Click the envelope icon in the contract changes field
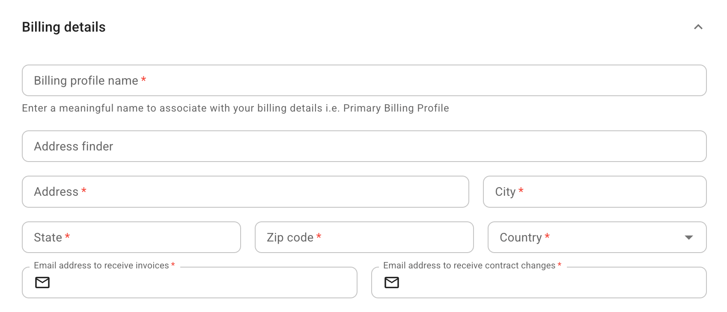 point(392,283)
